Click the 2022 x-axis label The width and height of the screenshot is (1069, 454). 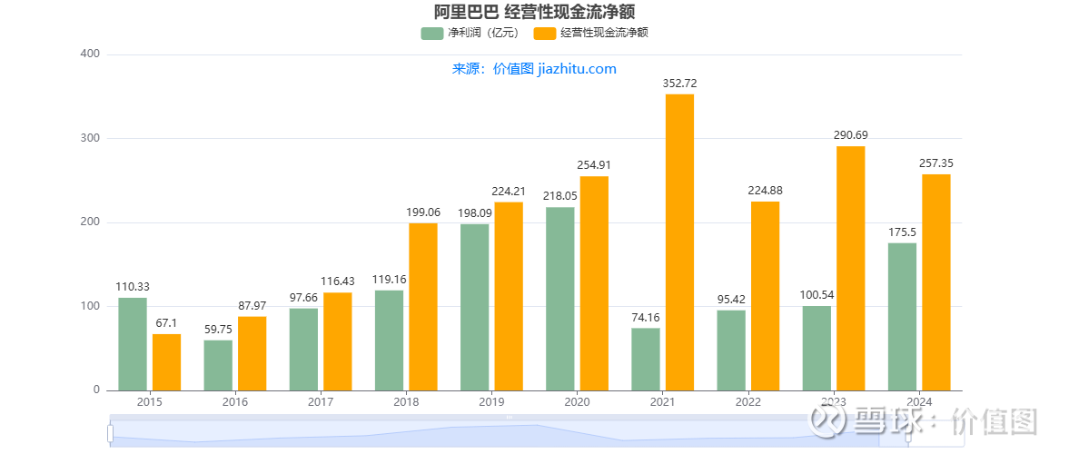pos(748,403)
